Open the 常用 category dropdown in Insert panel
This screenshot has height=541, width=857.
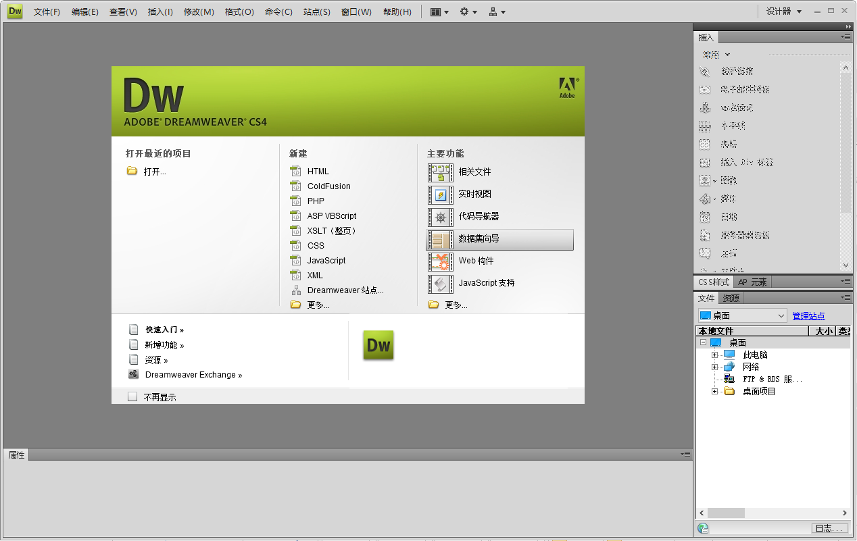point(716,55)
